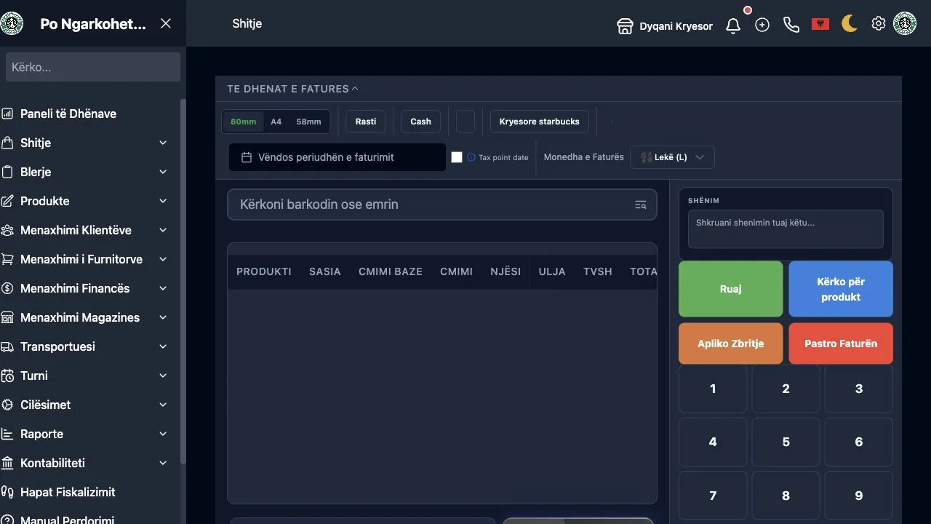This screenshot has width=931, height=524.
Task: Tap keypad number 1
Action: [x=713, y=389]
